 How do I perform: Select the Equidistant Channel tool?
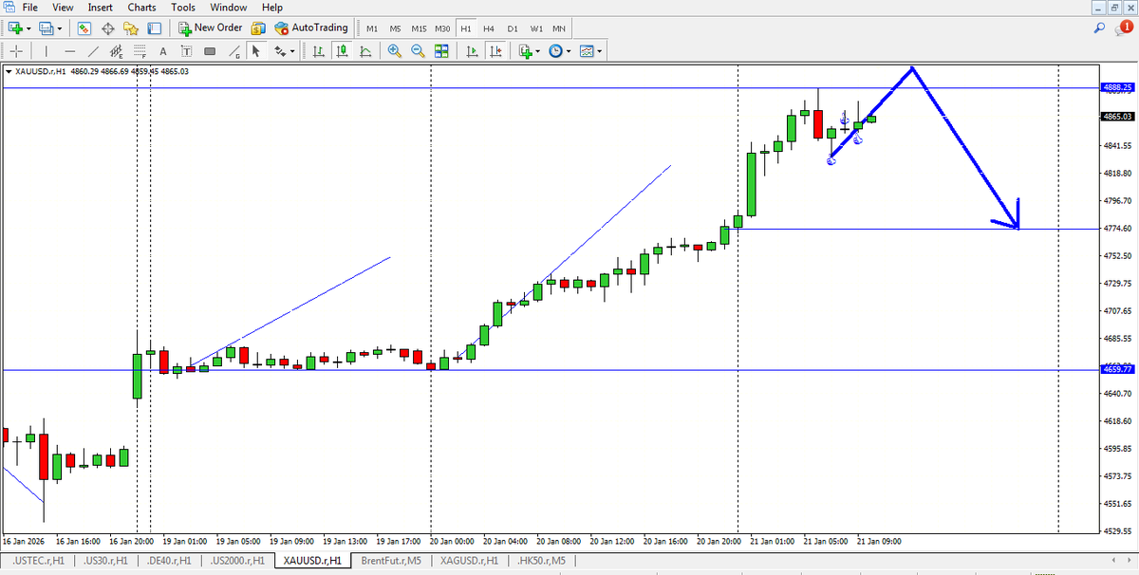tap(117, 51)
